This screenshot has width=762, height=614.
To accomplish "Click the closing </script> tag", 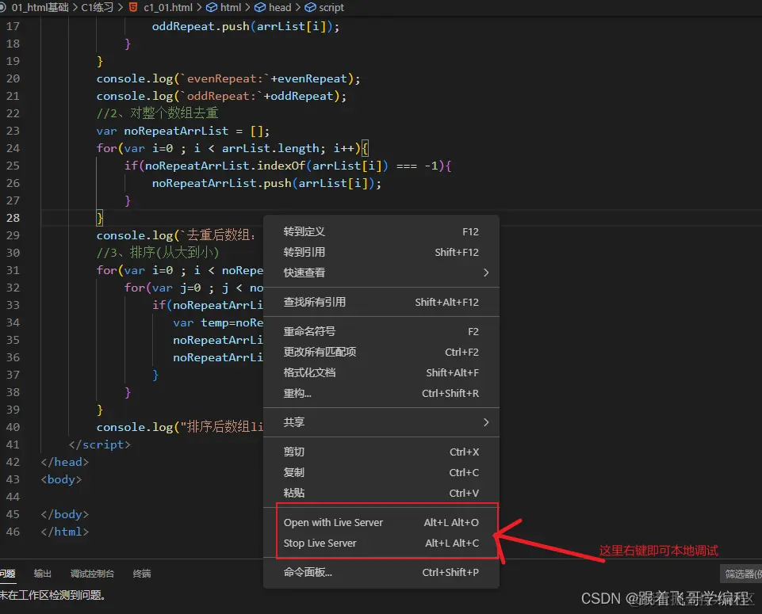I will (100, 444).
